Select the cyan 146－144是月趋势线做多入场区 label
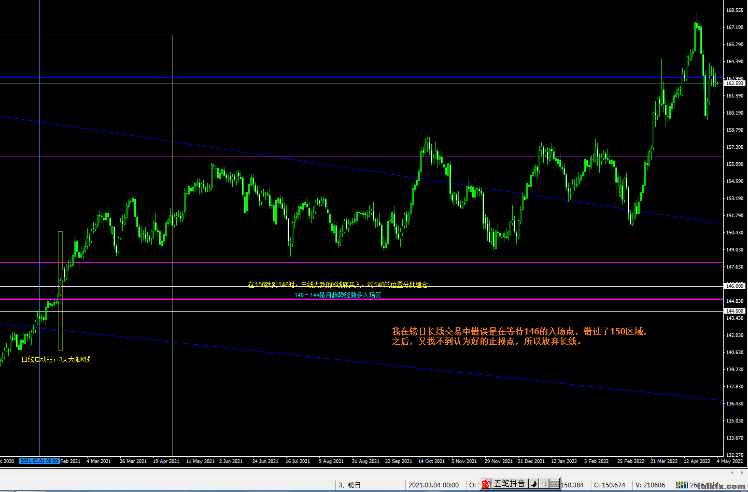 tap(338, 295)
